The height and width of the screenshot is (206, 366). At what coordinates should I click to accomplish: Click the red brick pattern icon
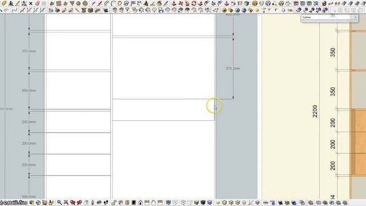296,3
